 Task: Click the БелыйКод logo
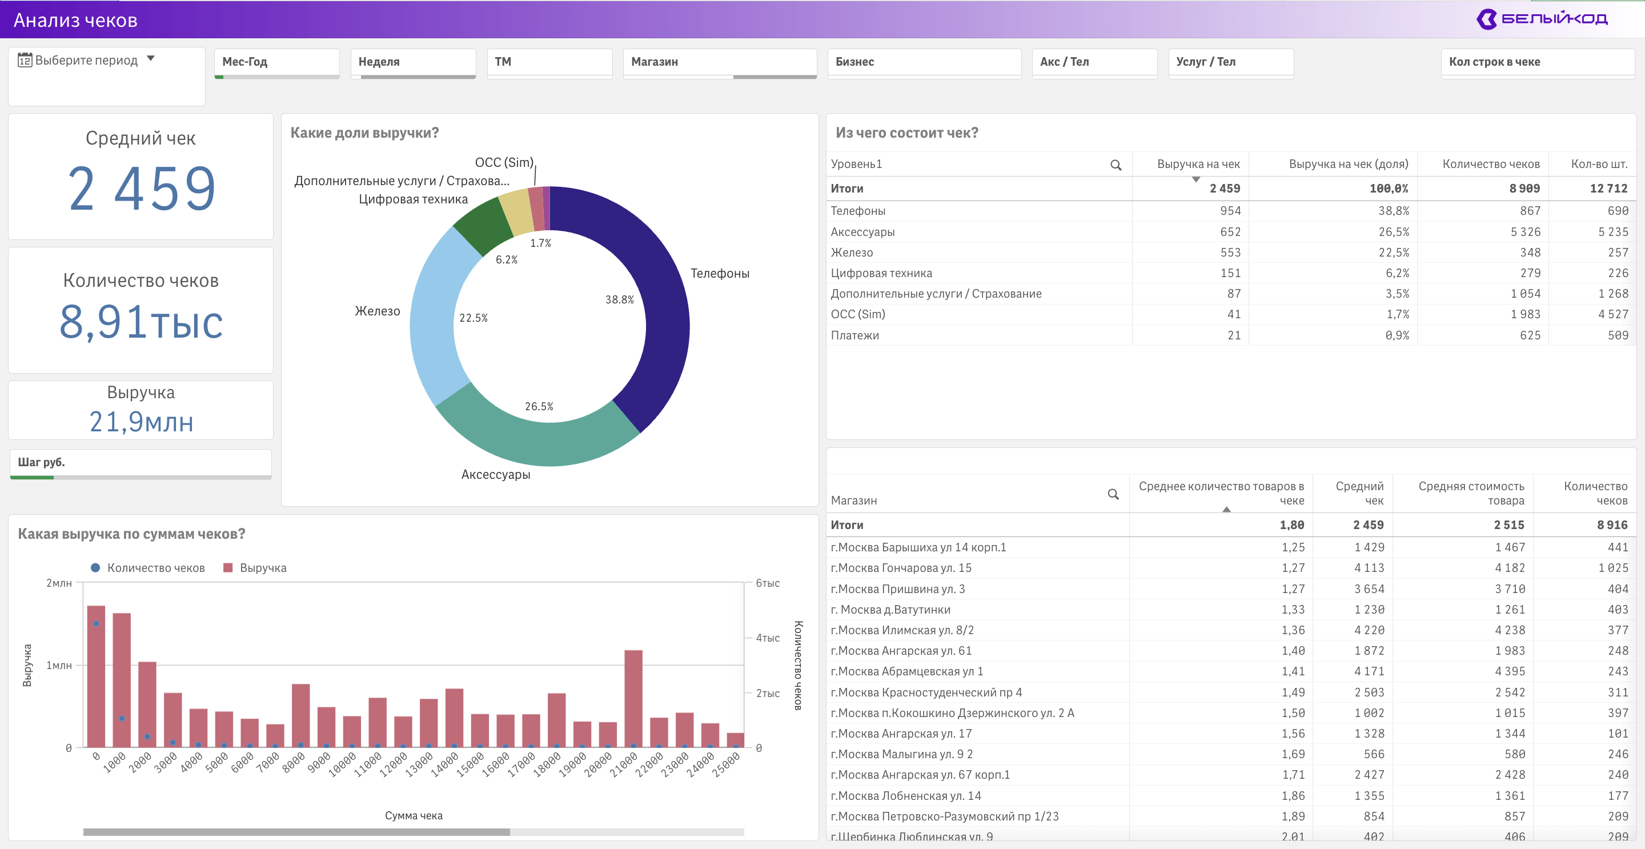tap(1541, 18)
